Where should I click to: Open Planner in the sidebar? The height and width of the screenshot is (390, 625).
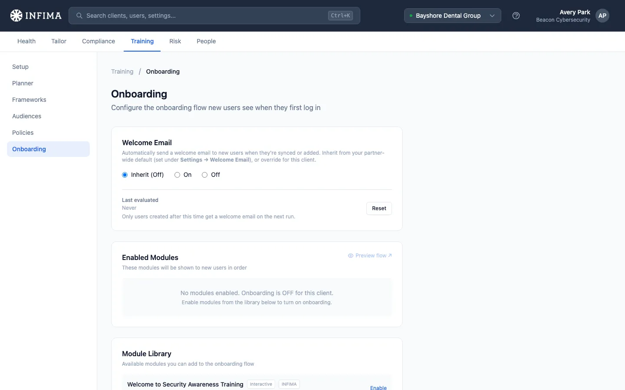coord(48,83)
